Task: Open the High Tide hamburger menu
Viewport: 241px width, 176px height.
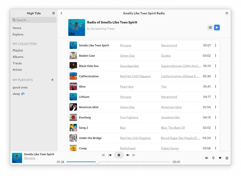Action: 53,13
